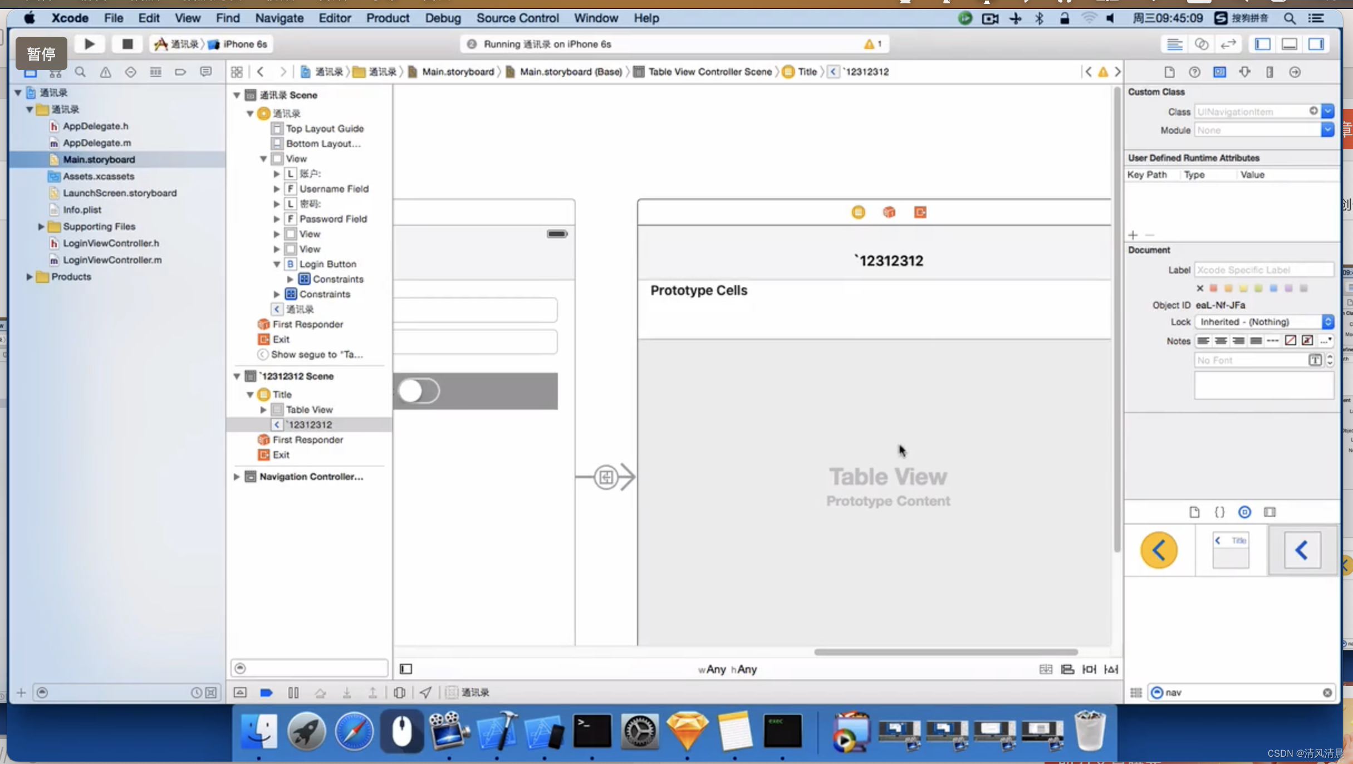Open the Breakpoint navigator
This screenshot has width=1353, height=764.
[180, 72]
